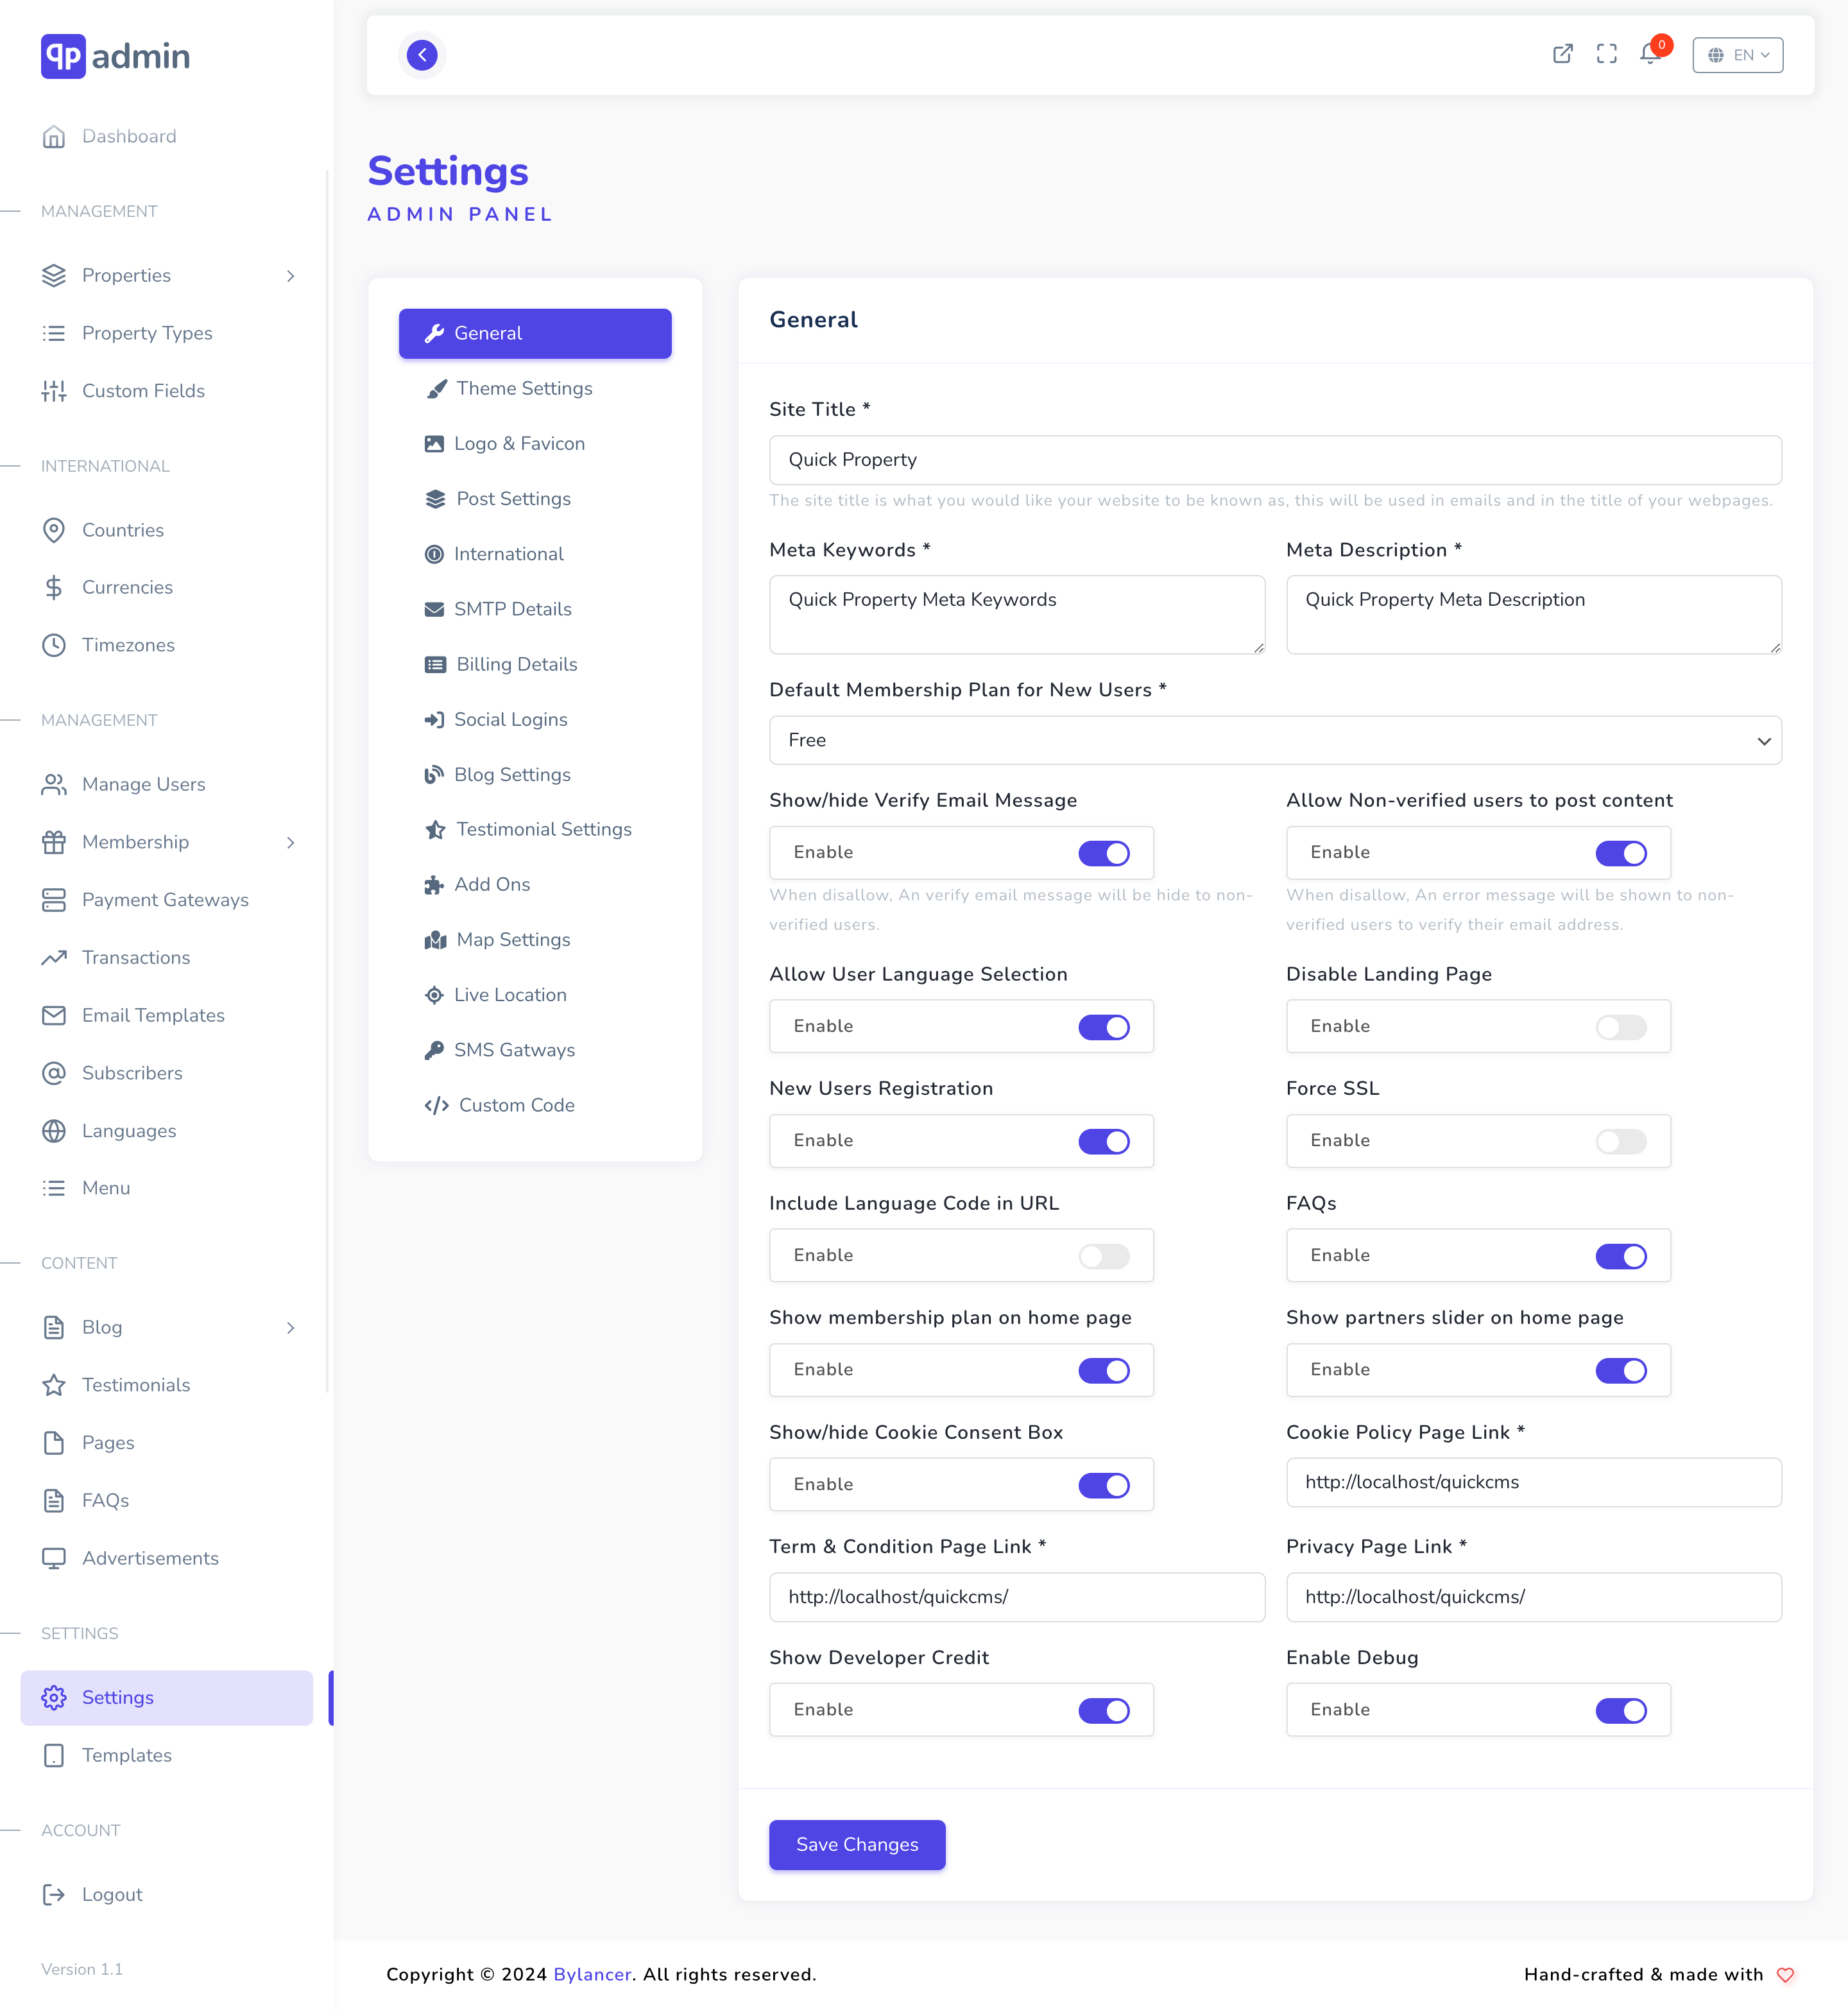
Task: Open Testimonial Settings tab
Action: 535,830
